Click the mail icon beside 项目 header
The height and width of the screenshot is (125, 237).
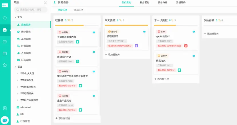click(45, 2)
